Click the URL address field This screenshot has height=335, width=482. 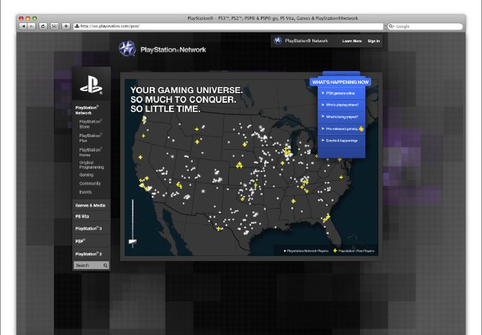(x=228, y=26)
